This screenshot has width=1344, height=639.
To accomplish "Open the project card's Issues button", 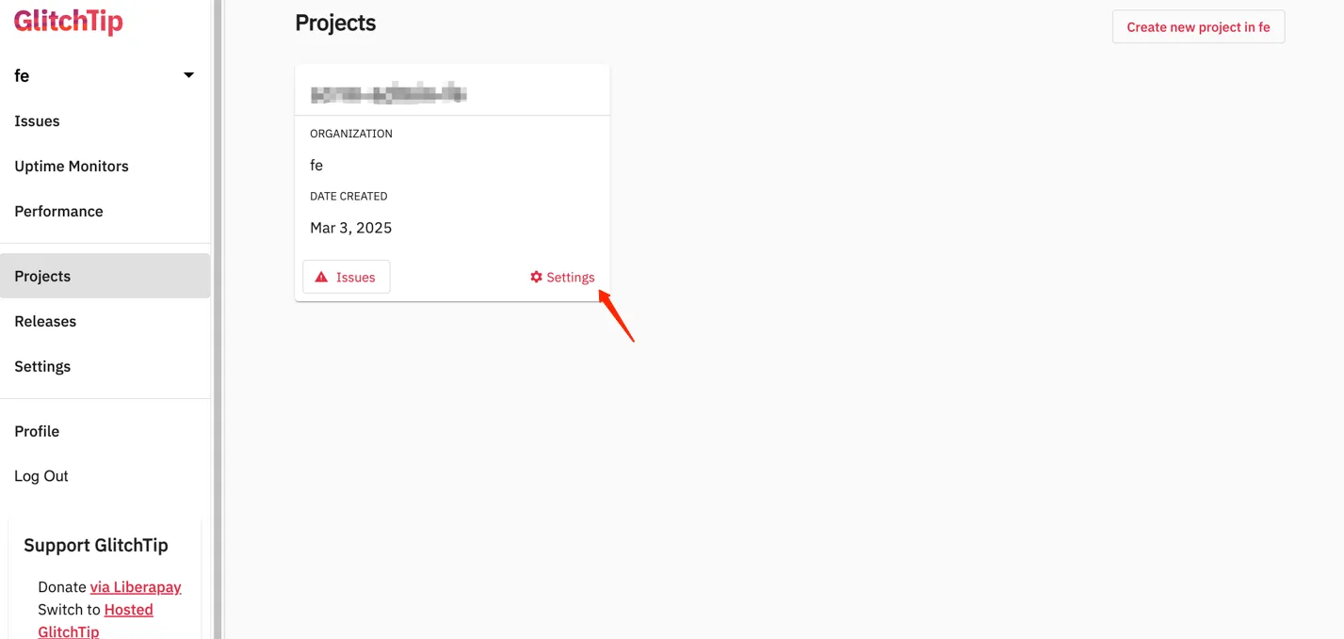I will pos(346,277).
